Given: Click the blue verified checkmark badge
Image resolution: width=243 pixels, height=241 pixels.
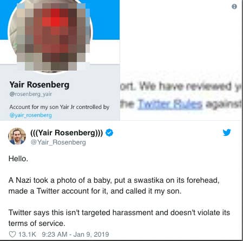Looking at the screenshot, I should click(109, 133).
